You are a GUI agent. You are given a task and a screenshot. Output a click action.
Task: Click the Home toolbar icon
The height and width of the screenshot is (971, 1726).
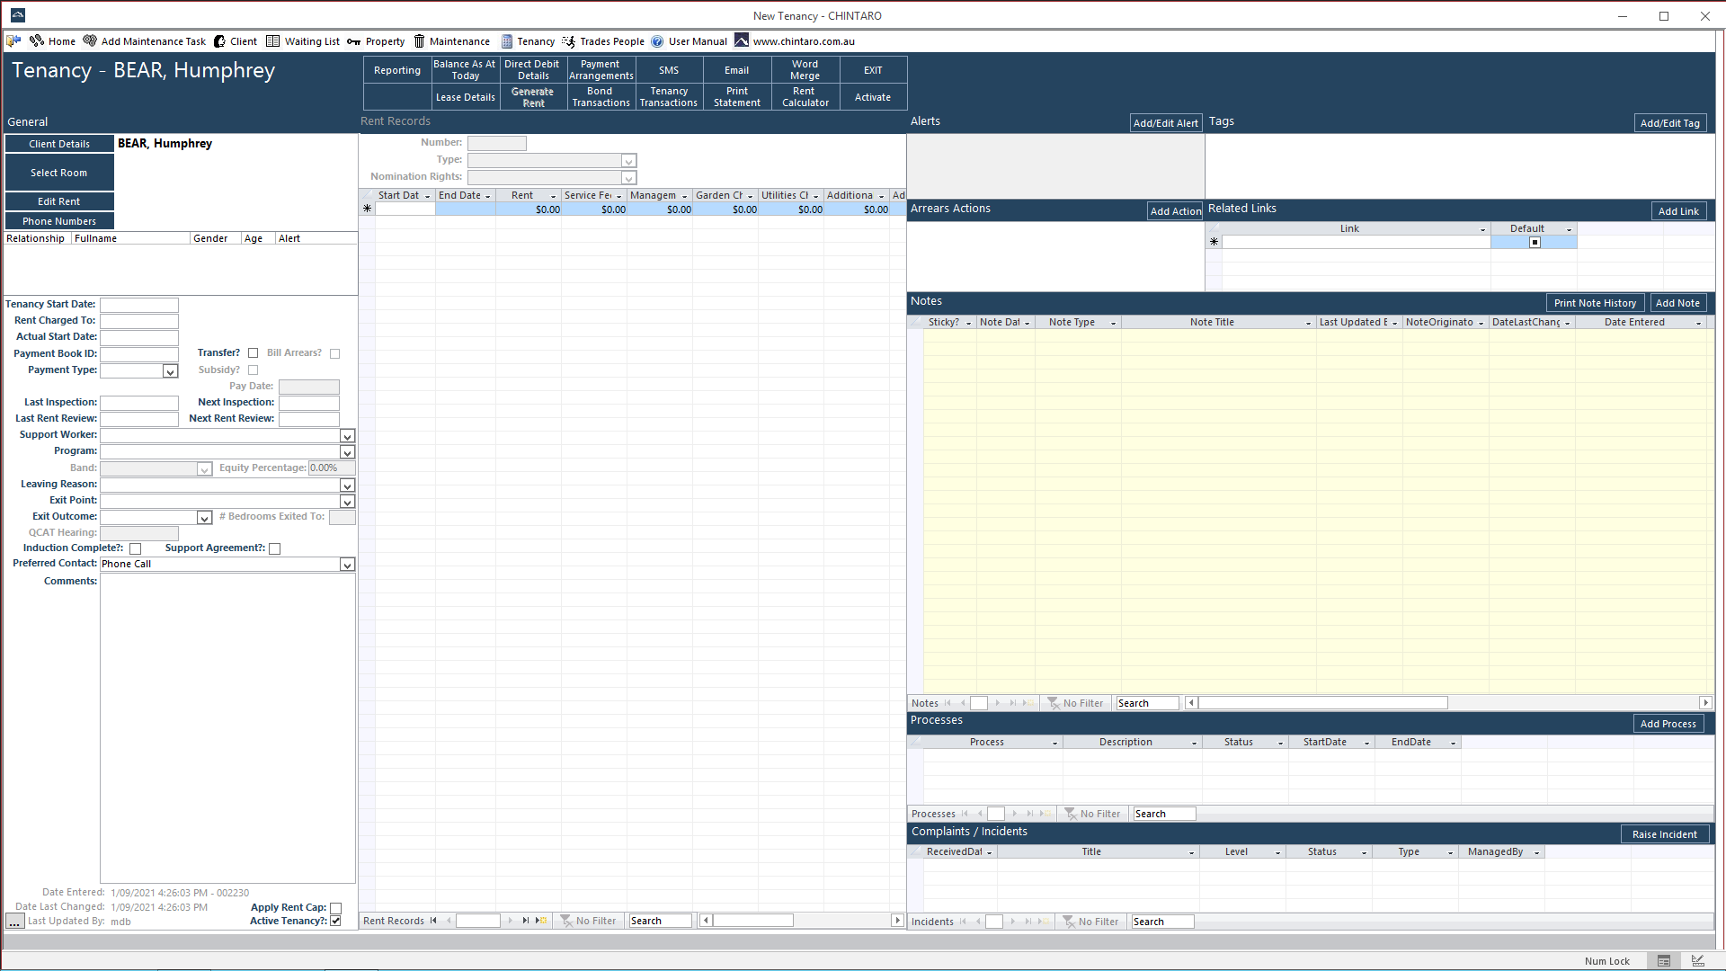37,41
